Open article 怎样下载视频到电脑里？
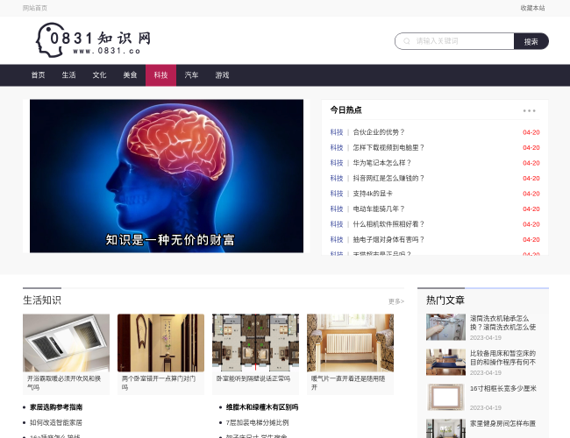The image size is (570, 438). point(388,147)
